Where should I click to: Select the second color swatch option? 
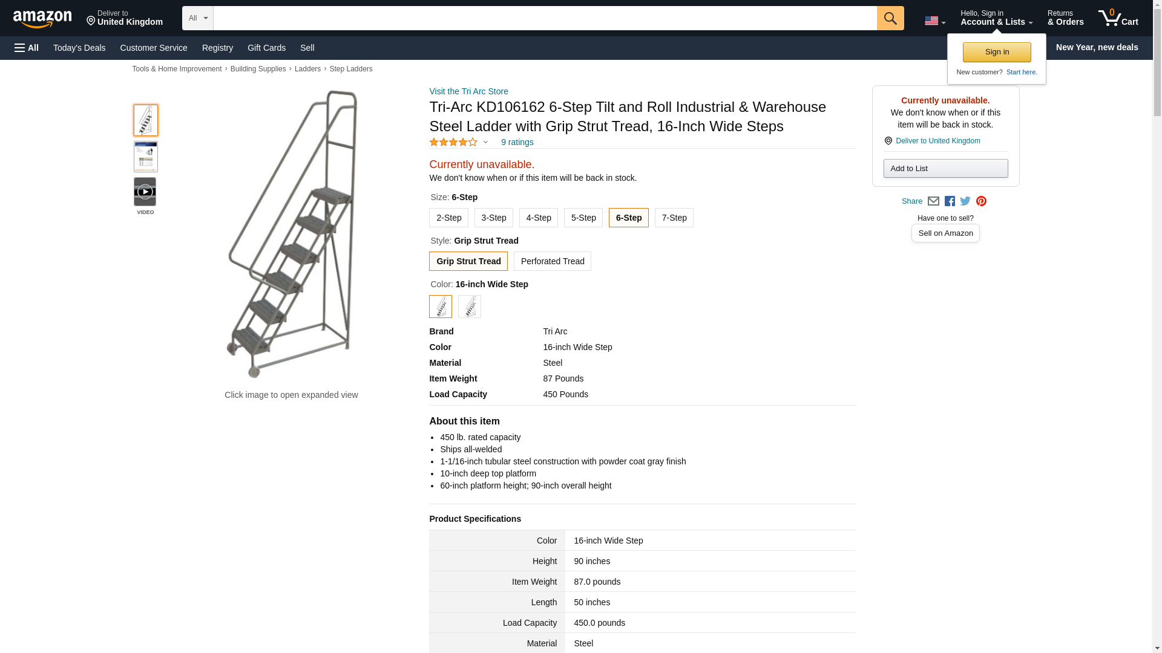click(x=469, y=307)
